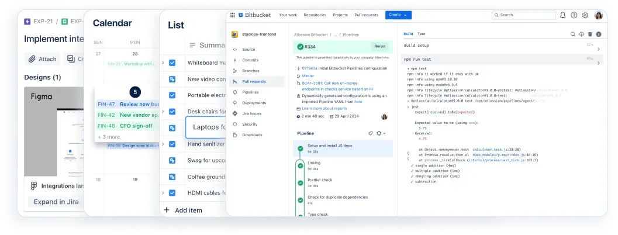The height and width of the screenshot is (235, 618).
Task: Show build log info icon
Action: point(599,34)
